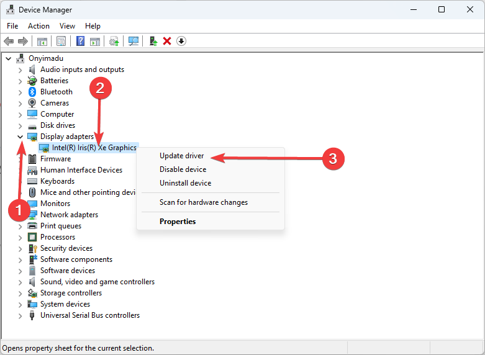Click the Print queues printer icon

pos(32,226)
